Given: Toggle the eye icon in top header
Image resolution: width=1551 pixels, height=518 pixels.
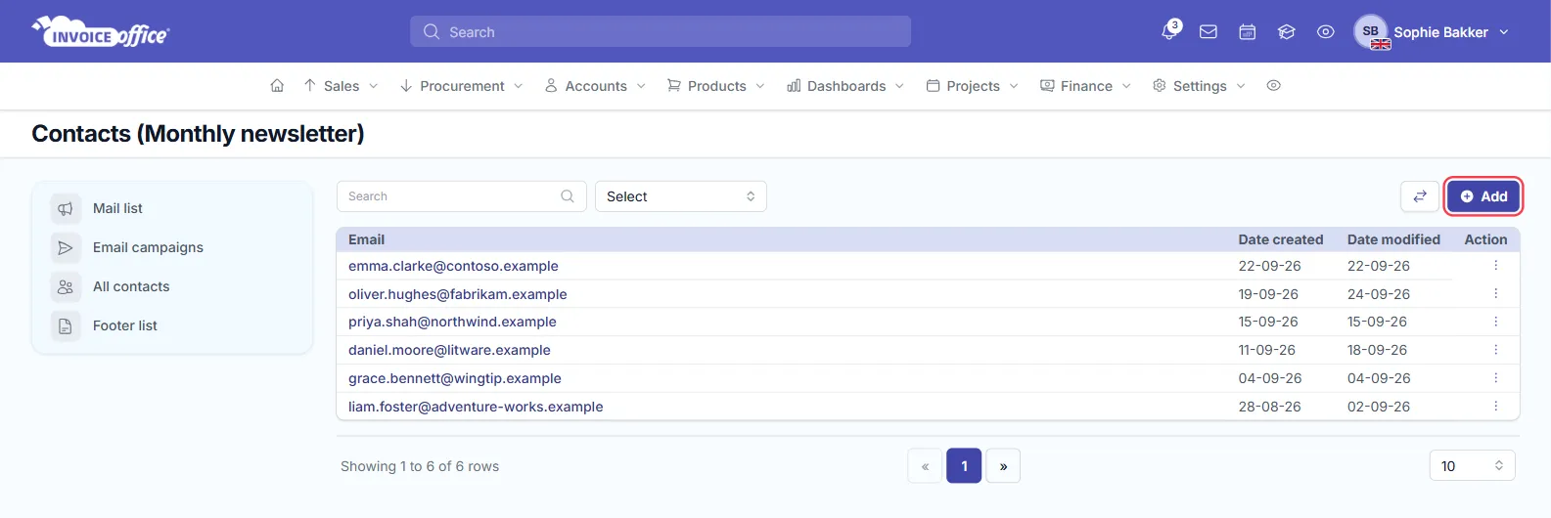Looking at the screenshot, I should pos(1326,32).
